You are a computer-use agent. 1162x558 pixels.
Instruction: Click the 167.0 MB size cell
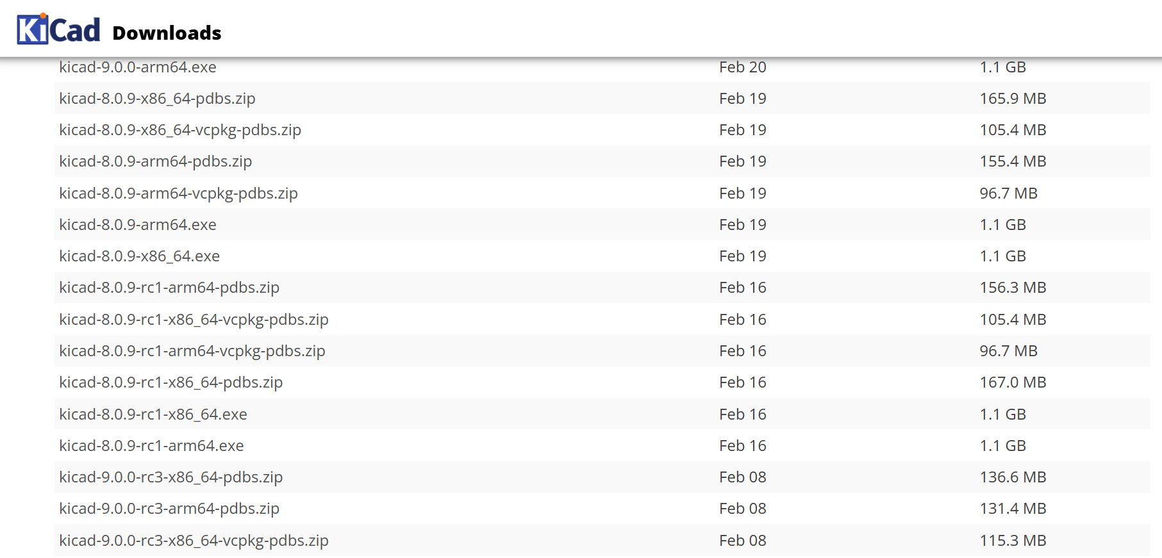1013,382
